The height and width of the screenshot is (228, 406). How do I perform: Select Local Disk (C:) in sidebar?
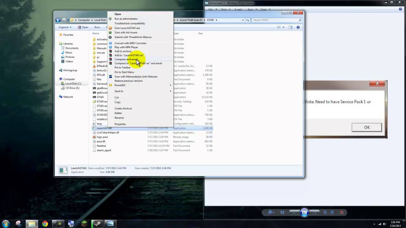[x=73, y=84]
